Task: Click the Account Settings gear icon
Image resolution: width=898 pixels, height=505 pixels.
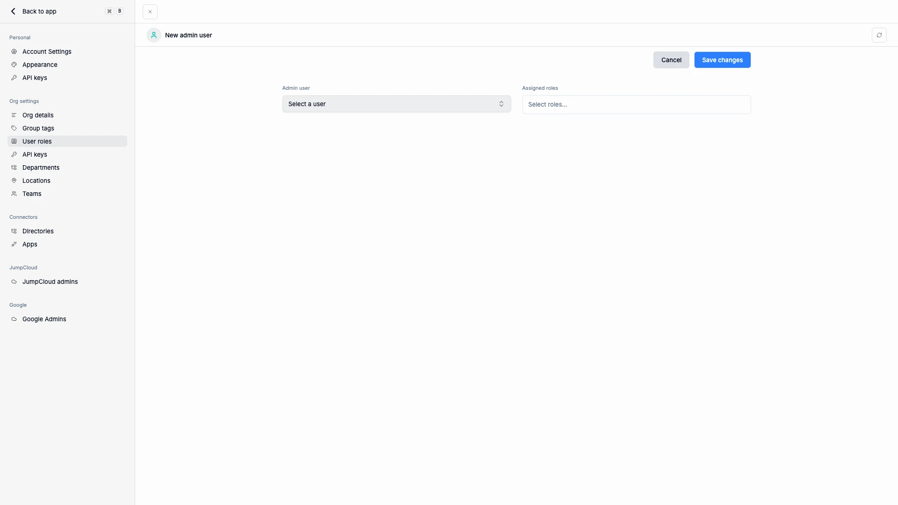Action: (14, 51)
